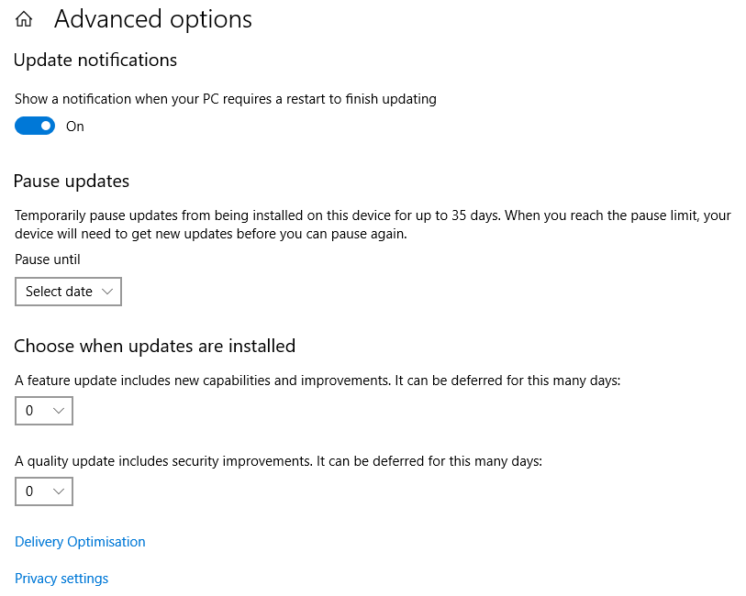Click the "Pause until" label
This screenshot has height=596, width=746.
pos(48,259)
